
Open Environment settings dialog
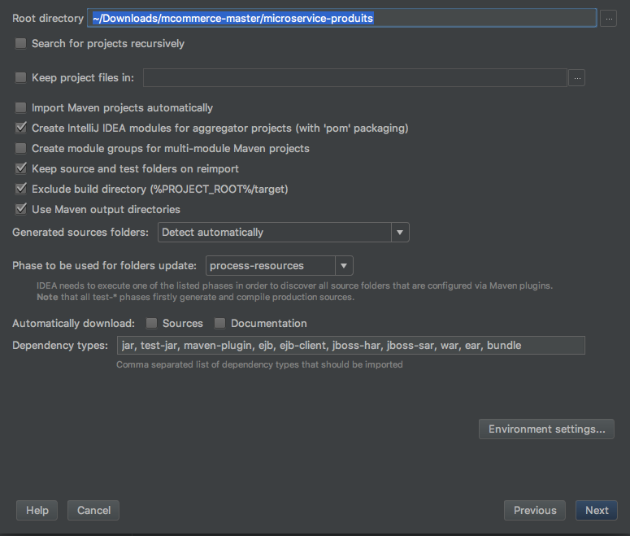[546, 429]
